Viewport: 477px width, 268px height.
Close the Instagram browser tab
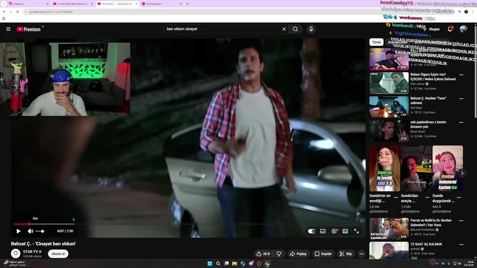point(48,4)
